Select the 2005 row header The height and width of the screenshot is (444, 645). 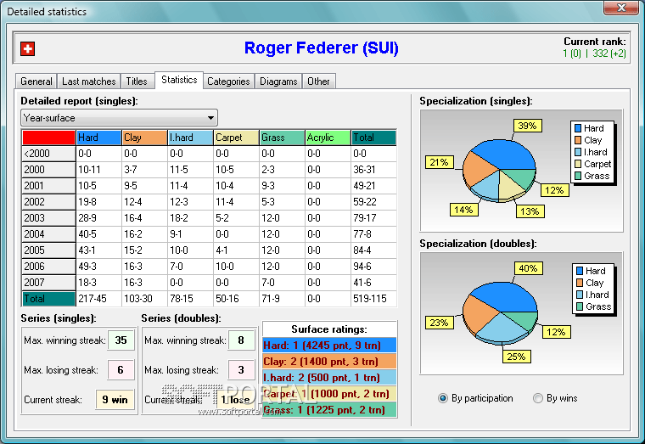coord(48,250)
